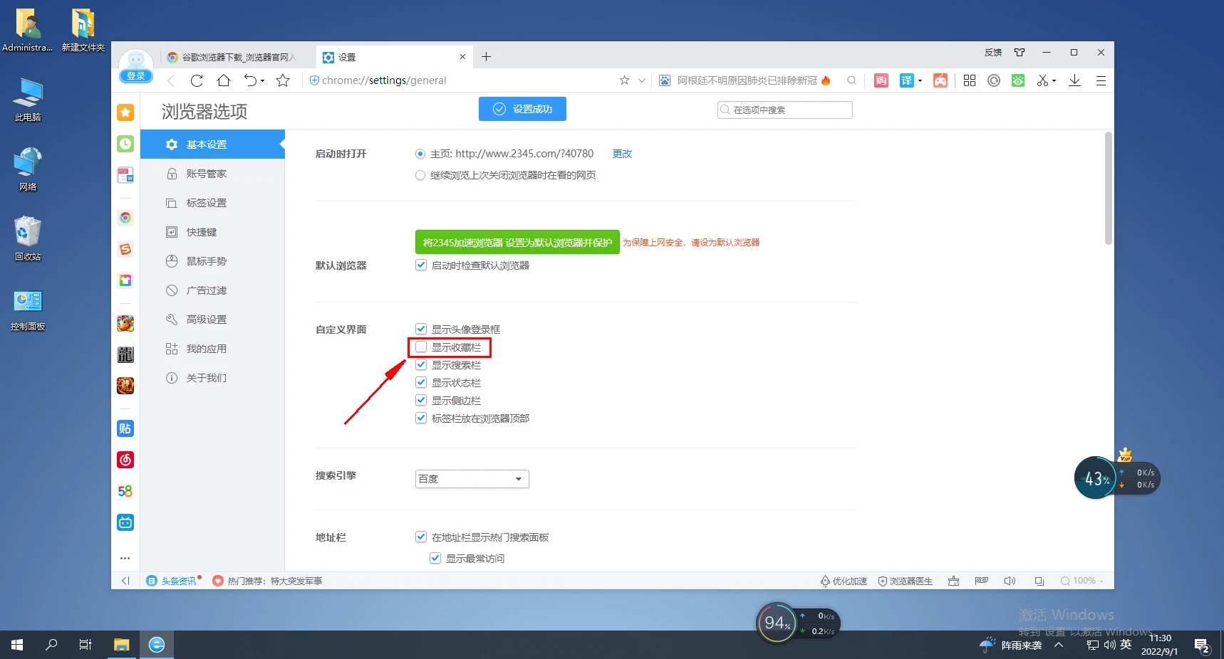The width and height of the screenshot is (1224, 659).
Task: Click the mute speaker icon in status bar
Action: tap(1010, 581)
